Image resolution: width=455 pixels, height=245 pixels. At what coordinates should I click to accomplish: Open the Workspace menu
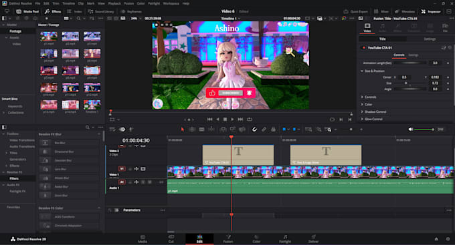171,3
